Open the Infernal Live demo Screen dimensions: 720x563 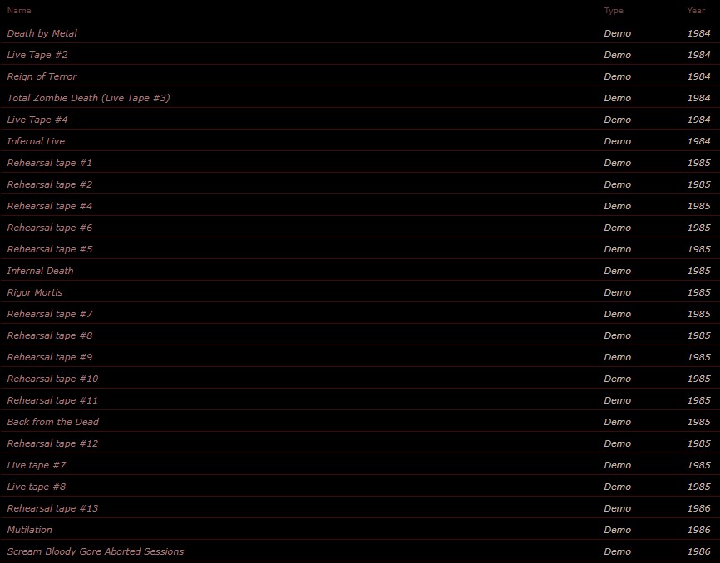click(x=36, y=141)
